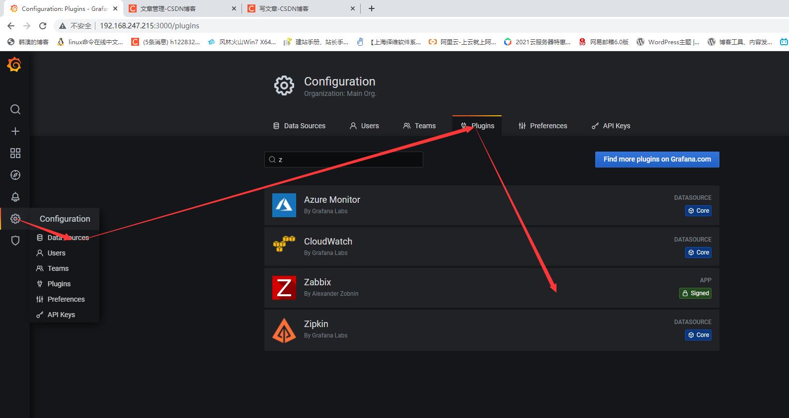789x418 pixels.
Task: Open the Grafana home logo
Action: [14, 65]
